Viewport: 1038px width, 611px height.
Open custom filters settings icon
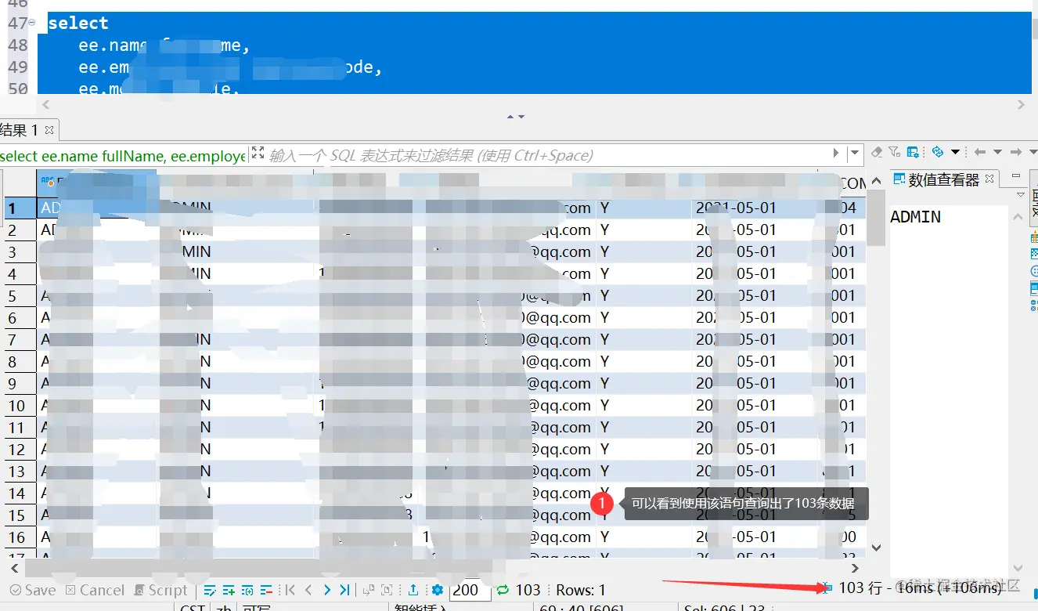tap(895, 152)
